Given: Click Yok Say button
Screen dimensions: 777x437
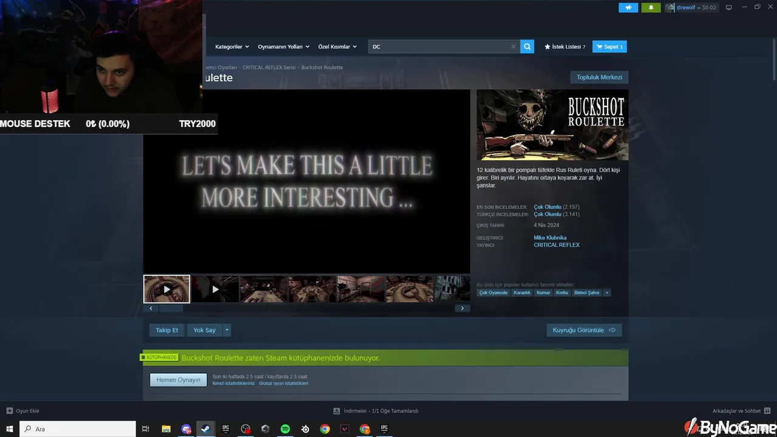Looking at the screenshot, I should [205, 330].
